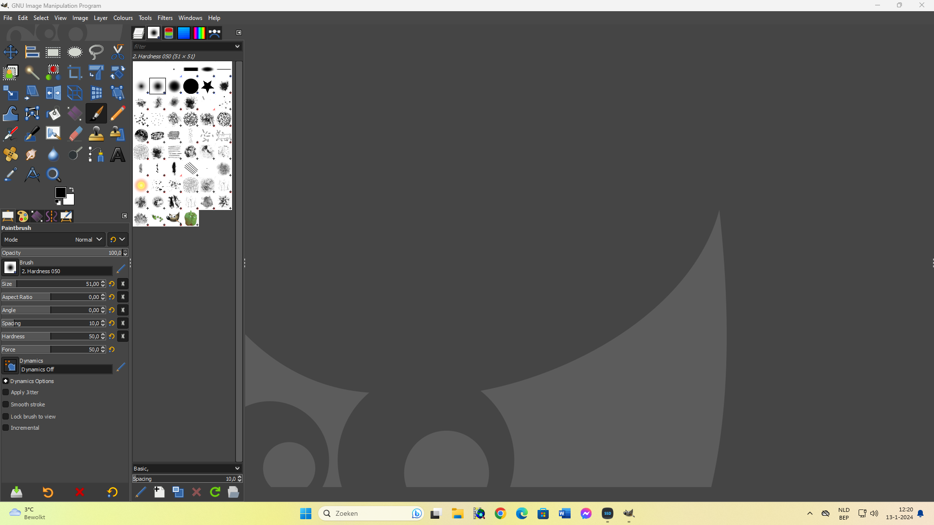Open the Filters menu
This screenshot has width=934, height=525.
[x=165, y=17]
